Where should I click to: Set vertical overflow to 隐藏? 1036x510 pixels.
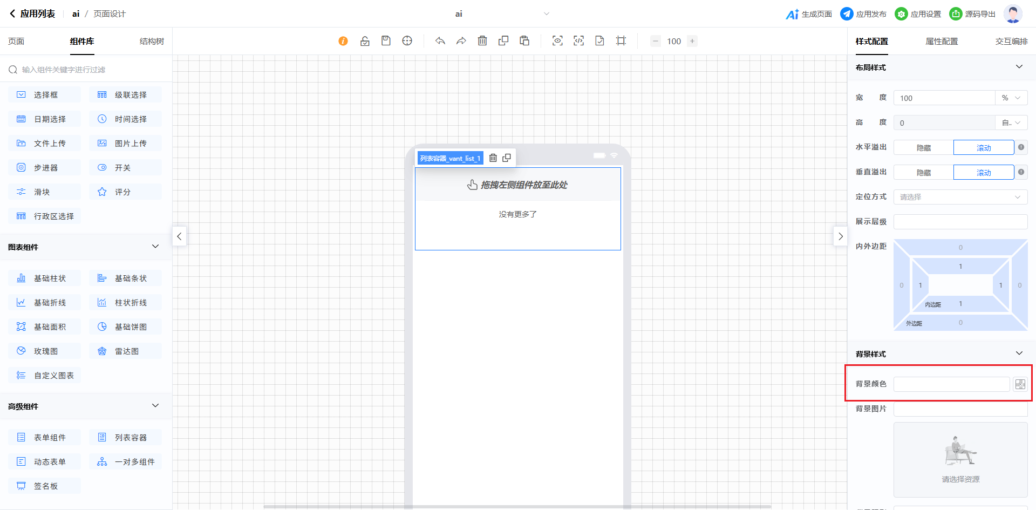click(x=923, y=173)
